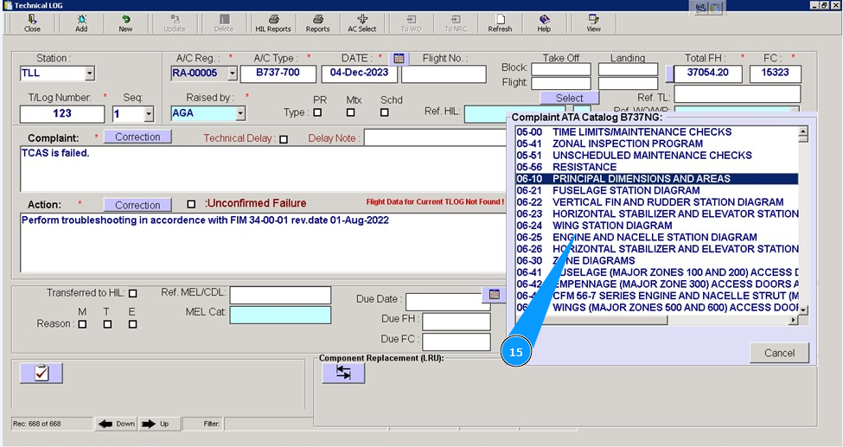Click the Ref. MEL/CDL input field

[281, 295]
